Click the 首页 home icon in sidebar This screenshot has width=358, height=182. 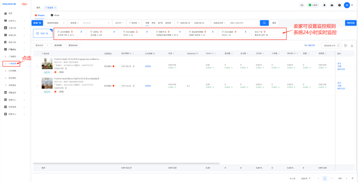(x=6, y=14)
